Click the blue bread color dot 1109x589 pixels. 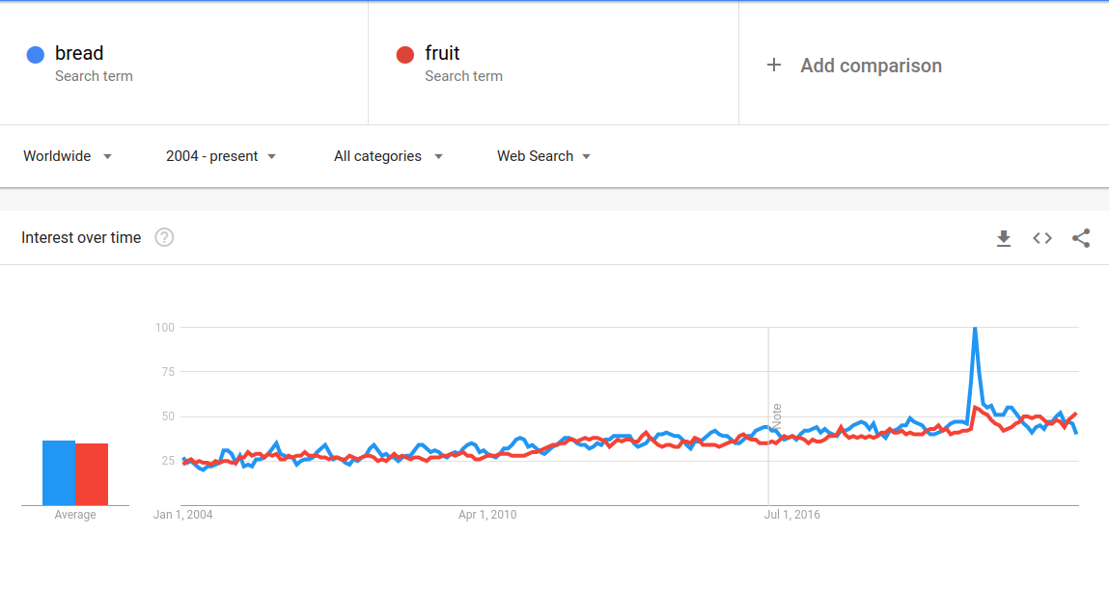pyautogui.click(x=36, y=54)
